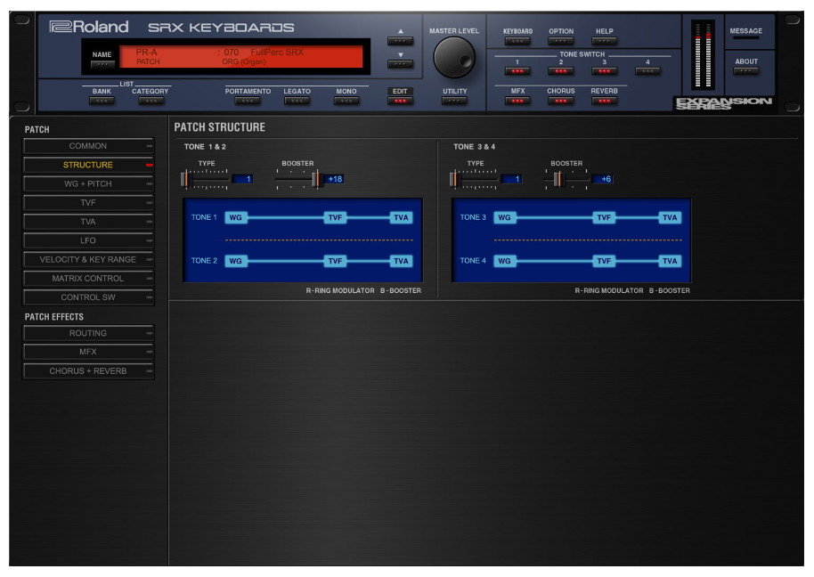Enable MONO mode switch
Viewport: 814px width, 577px height.
click(346, 101)
